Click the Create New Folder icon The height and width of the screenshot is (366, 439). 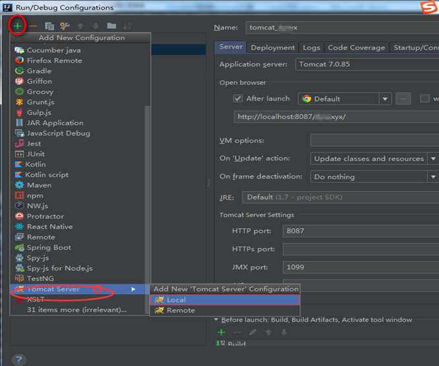pyautogui.click(x=111, y=26)
